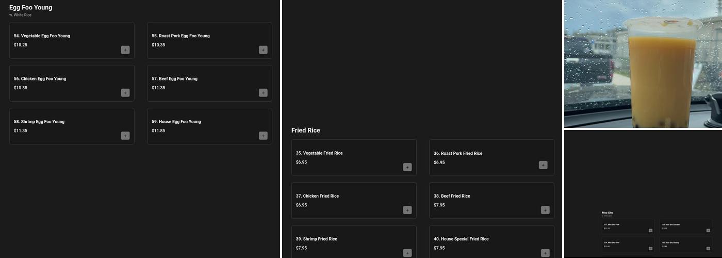
Task: Add Chicken Fried Rice to cart
Action: point(407,210)
